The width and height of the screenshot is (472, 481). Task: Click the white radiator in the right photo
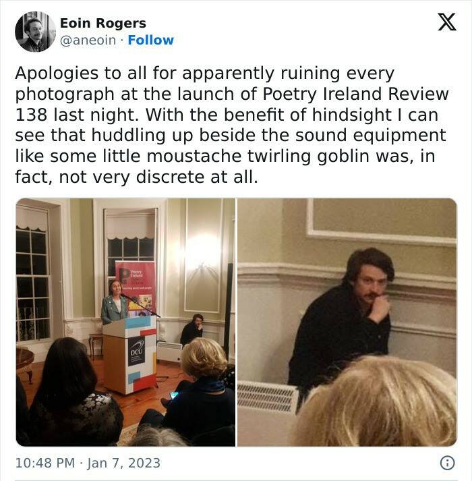268,397
